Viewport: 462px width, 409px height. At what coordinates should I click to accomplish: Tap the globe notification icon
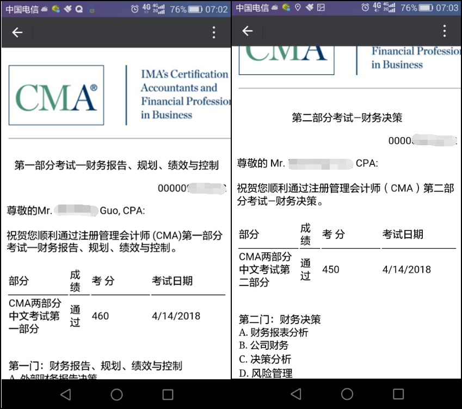click(x=54, y=8)
